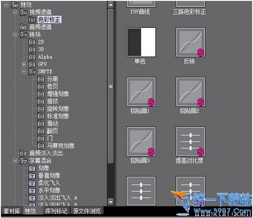Click the 音频淡入淡出 folder icon
Image resolution: width=253 pixels, height=218 pixels.
pos(23,154)
